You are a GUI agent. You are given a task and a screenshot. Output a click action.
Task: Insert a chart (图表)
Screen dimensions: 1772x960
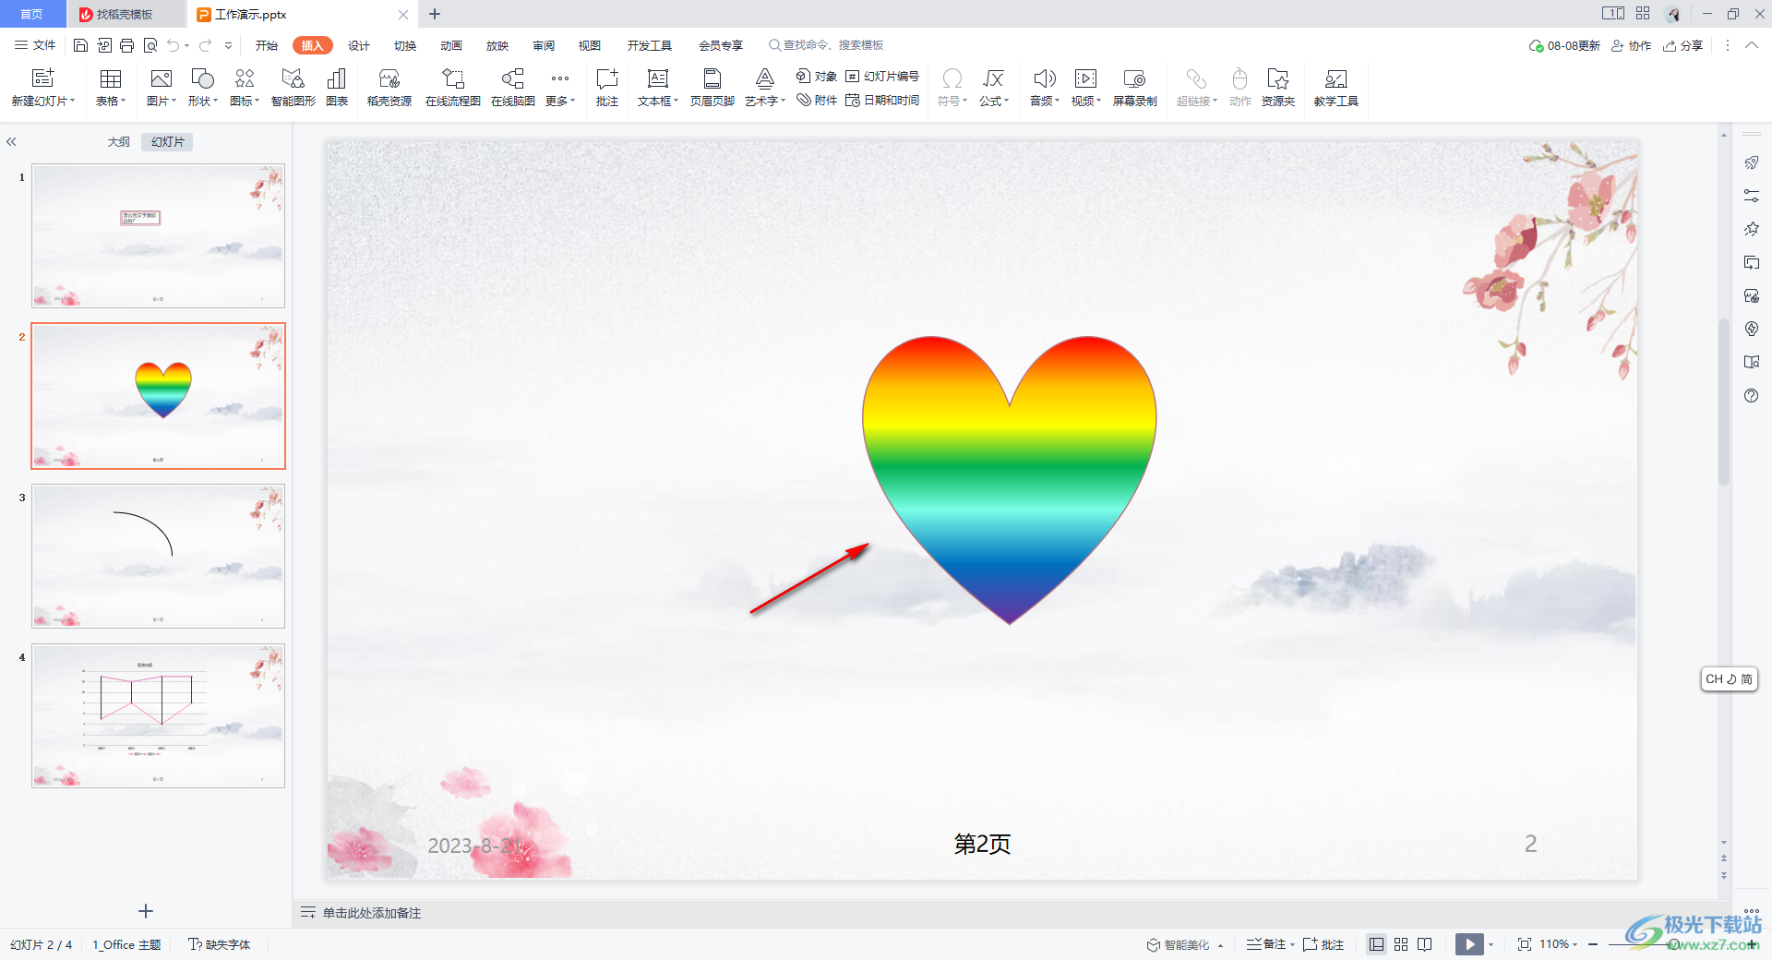337,88
